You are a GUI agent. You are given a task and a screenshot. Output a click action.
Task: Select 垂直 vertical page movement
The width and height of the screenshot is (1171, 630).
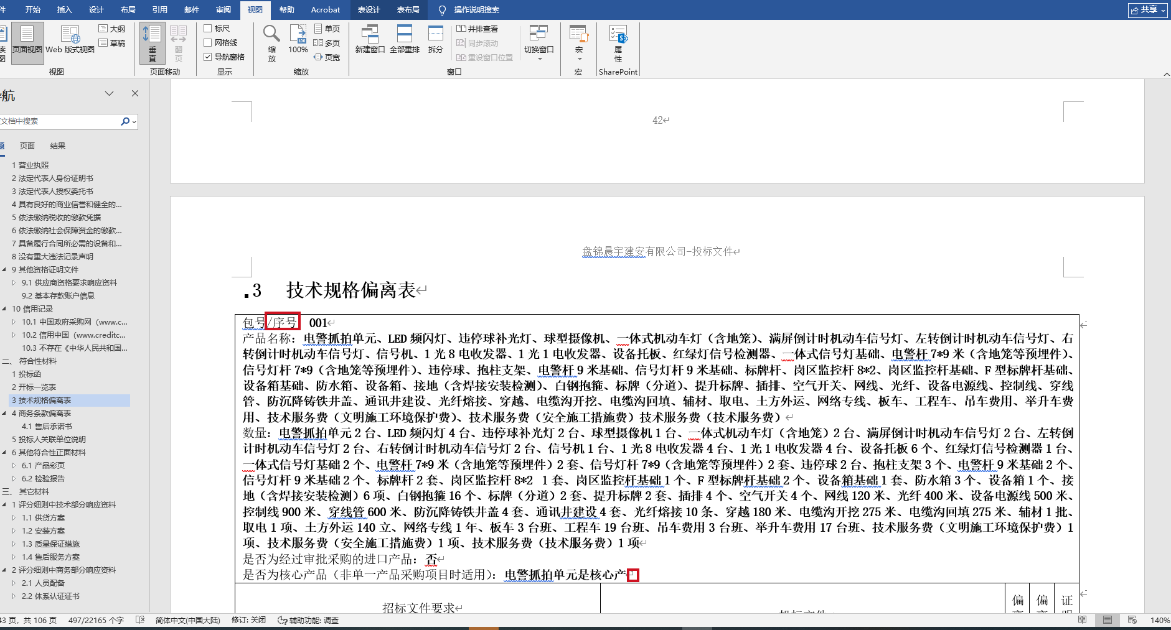click(153, 42)
